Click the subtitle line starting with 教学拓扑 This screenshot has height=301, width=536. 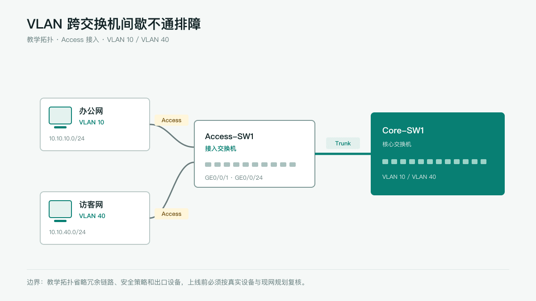click(98, 40)
